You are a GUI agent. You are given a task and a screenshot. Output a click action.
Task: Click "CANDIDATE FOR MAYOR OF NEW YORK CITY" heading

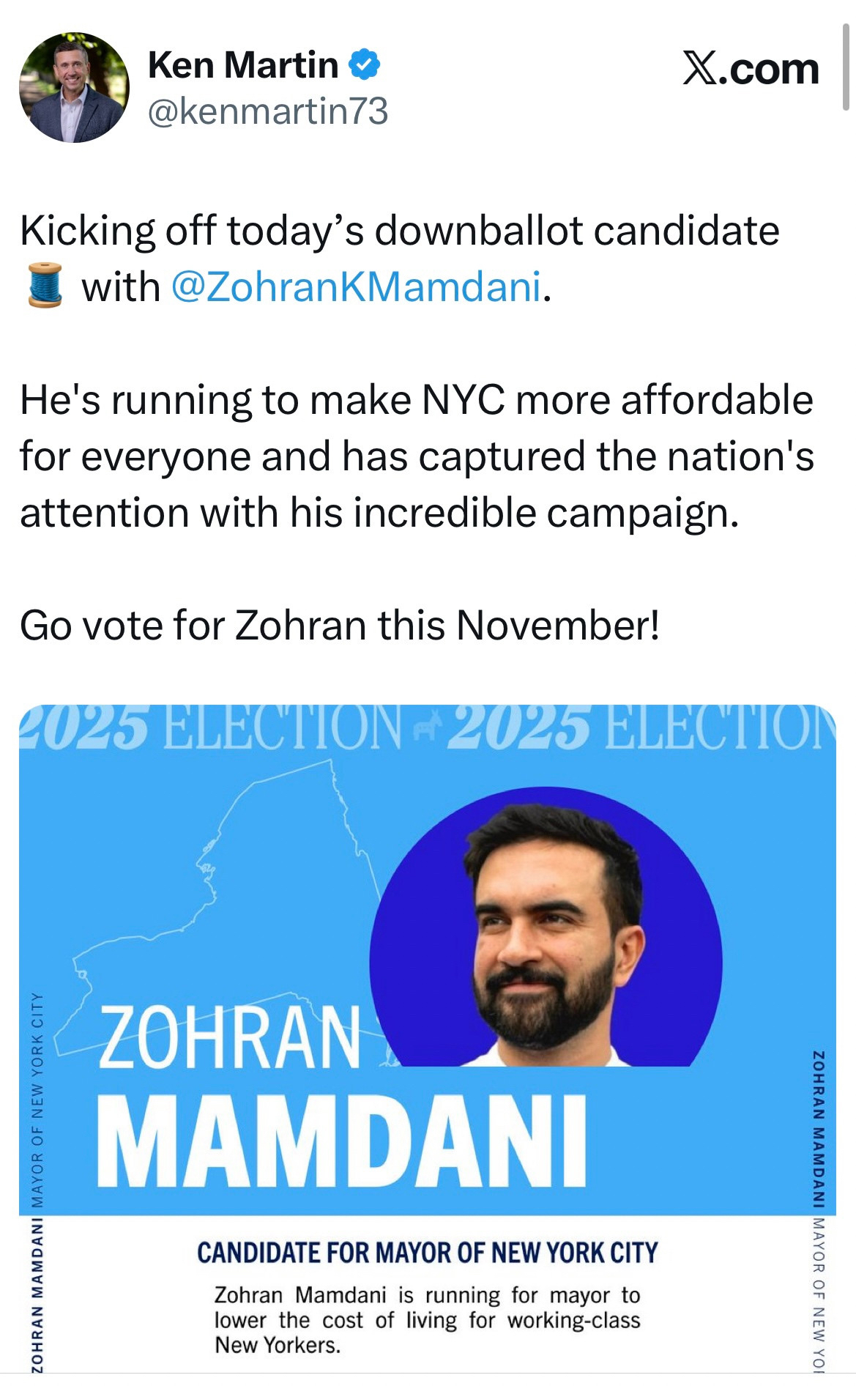[x=428, y=1253]
